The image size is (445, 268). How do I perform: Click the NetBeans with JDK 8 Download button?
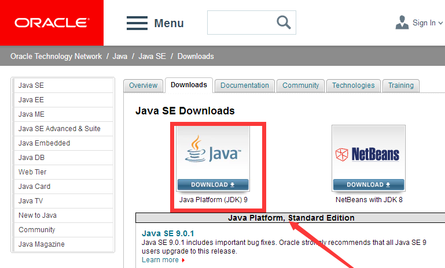point(369,184)
